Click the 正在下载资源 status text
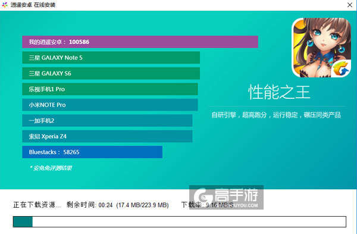The image size is (357, 234). [x=37, y=205]
